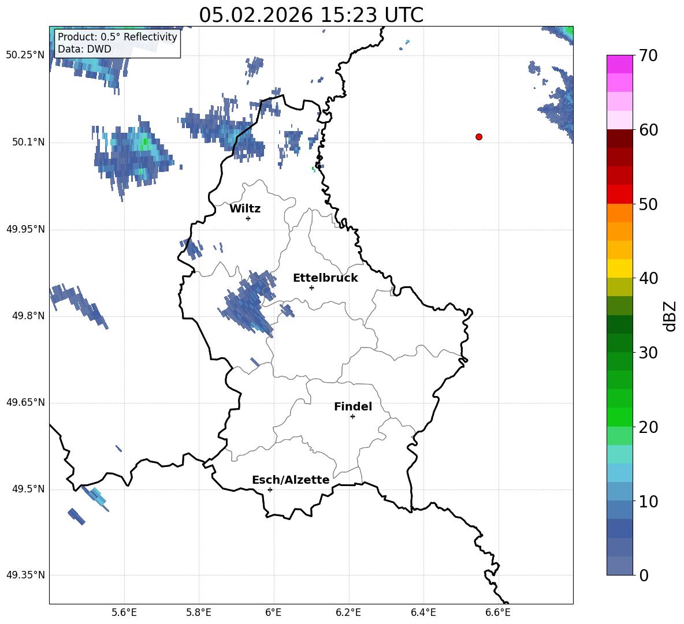
Task: Click the red station marker dot
Action: point(479,137)
